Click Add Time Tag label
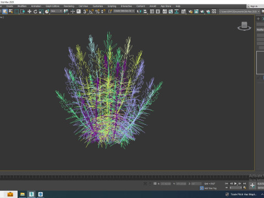Screen dimensions: 264x198 [211, 188]
